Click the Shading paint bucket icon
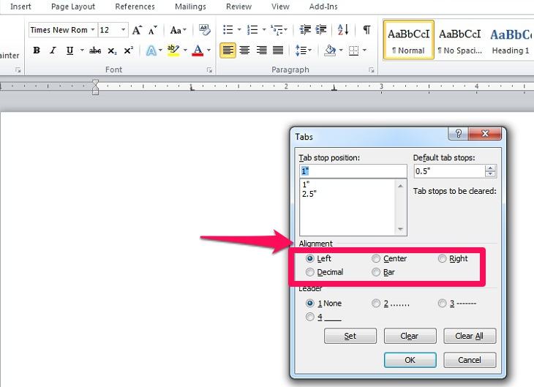534x387 pixels. pyautogui.click(x=330, y=50)
